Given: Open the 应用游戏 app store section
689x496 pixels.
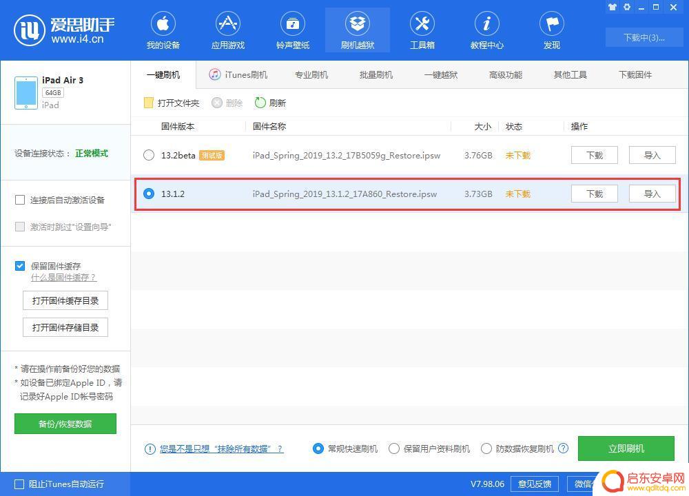Looking at the screenshot, I should [x=227, y=31].
